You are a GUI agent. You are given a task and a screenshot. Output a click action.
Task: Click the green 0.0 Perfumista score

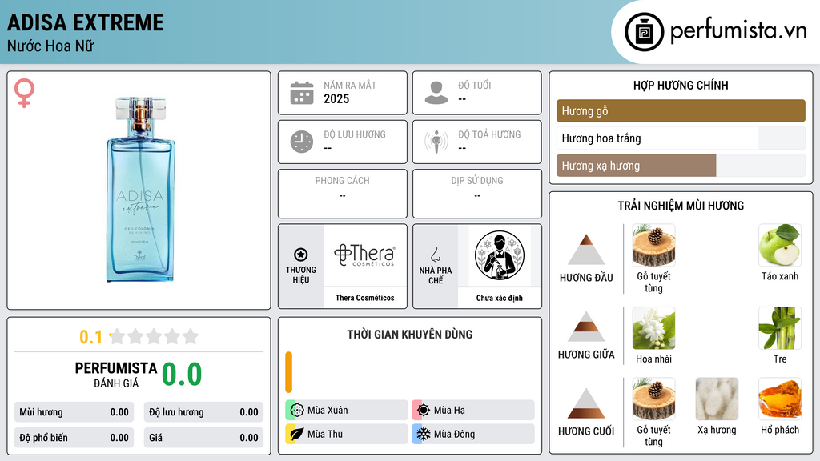[182, 375]
